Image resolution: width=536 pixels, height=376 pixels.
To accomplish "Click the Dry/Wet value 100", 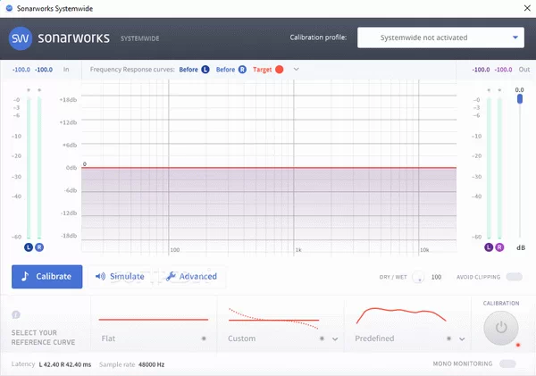I will (436, 277).
